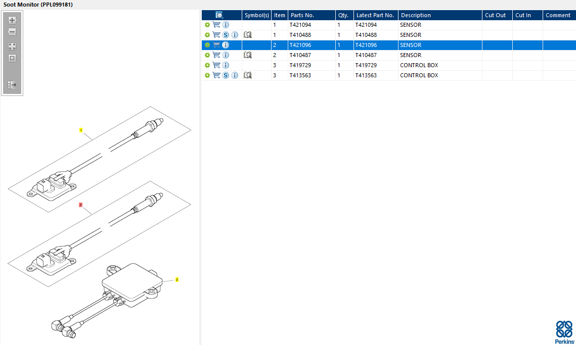Zoom out of the parts diagram
The image size is (576, 345).
tap(12, 32)
